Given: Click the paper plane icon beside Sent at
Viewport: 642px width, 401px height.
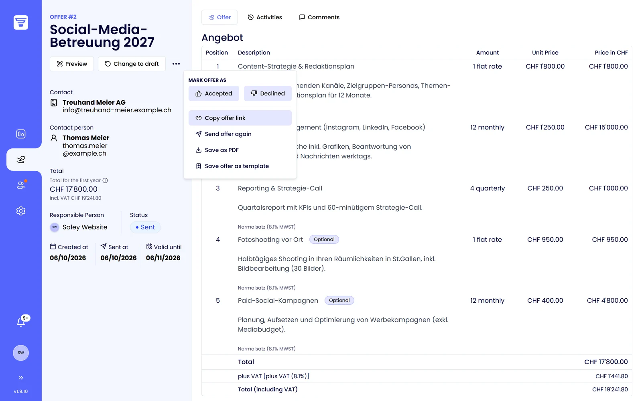Looking at the screenshot, I should point(104,247).
